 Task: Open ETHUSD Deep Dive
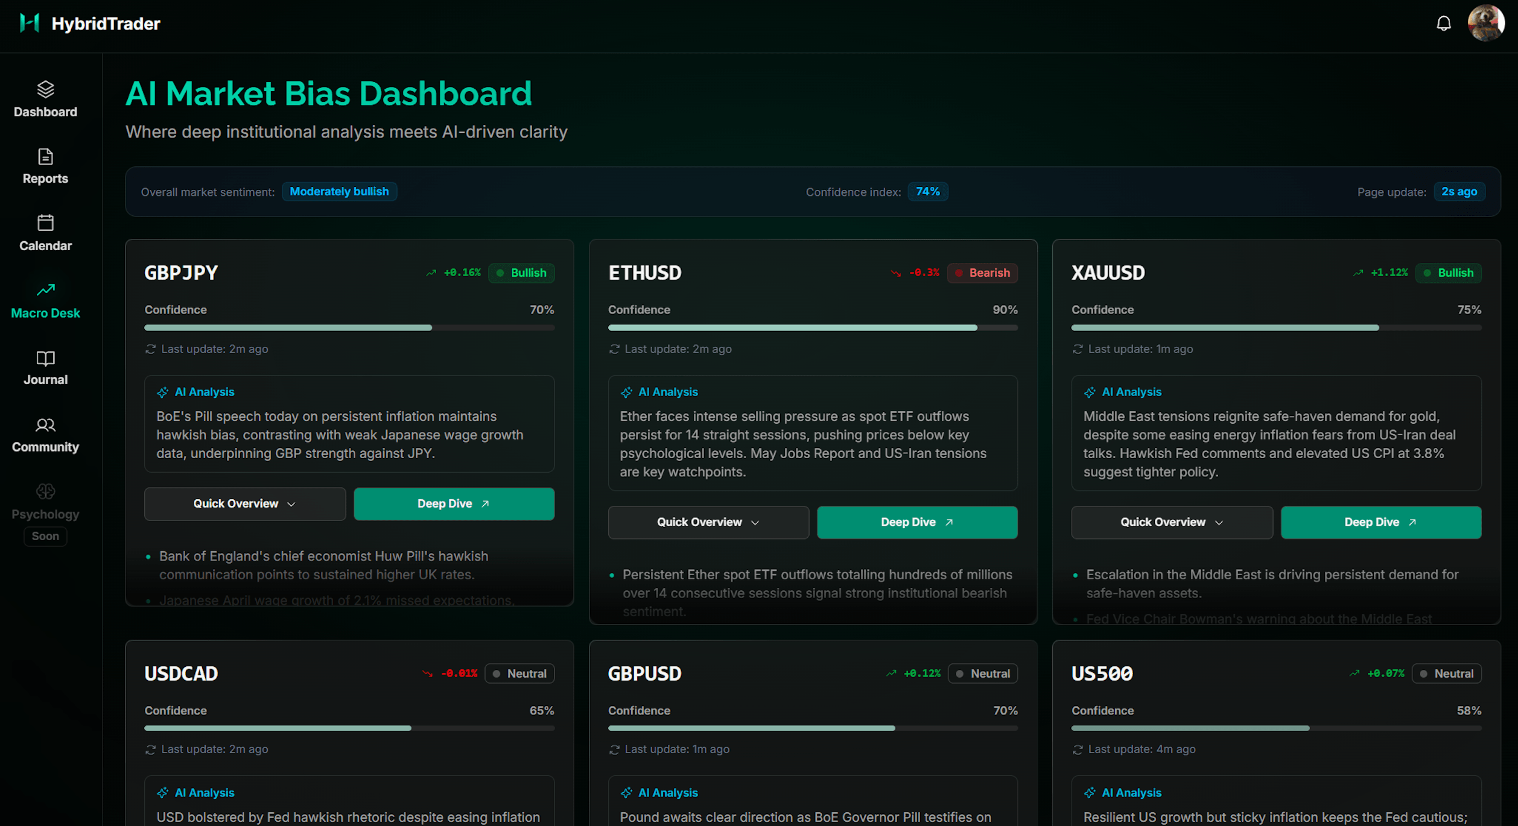[917, 522]
